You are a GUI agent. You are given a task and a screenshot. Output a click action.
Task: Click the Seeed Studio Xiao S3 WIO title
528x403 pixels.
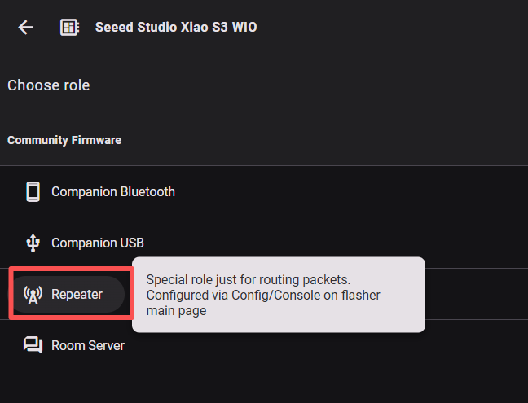[176, 27]
